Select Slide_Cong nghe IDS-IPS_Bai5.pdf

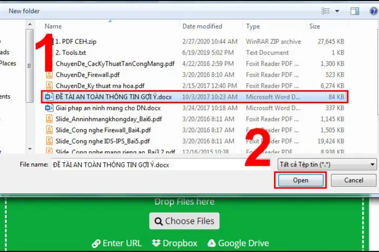pyautogui.click(x=103, y=141)
